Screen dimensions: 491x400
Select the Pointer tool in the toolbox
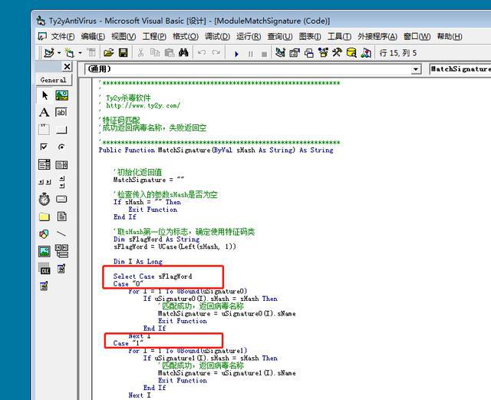click(44, 95)
